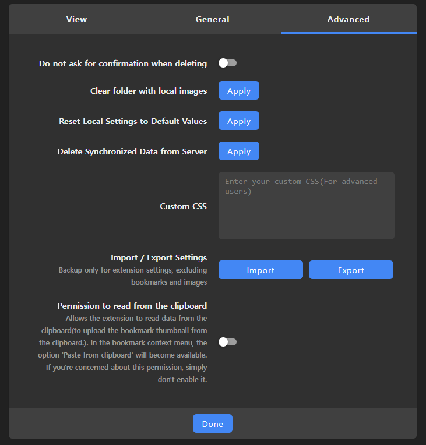Click 'Allows the extension to read data' description
The height and width of the screenshot is (445, 426).
tap(122, 349)
